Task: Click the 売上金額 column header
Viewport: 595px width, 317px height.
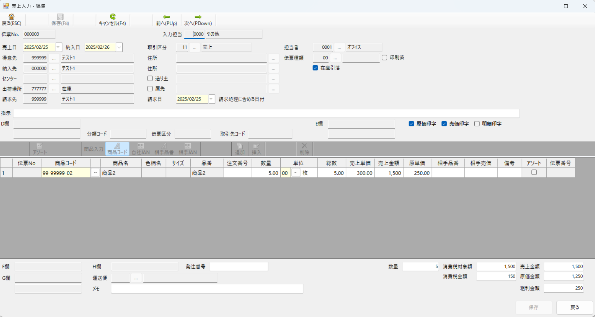Action: pyautogui.click(x=389, y=163)
